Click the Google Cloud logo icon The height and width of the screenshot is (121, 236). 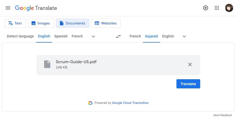(90, 103)
